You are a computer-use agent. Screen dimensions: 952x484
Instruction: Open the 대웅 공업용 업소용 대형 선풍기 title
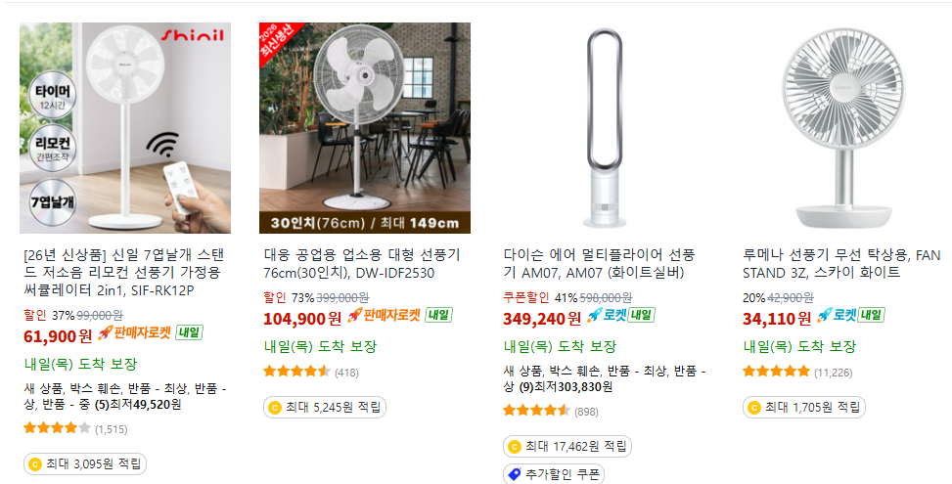pyautogui.click(x=362, y=264)
